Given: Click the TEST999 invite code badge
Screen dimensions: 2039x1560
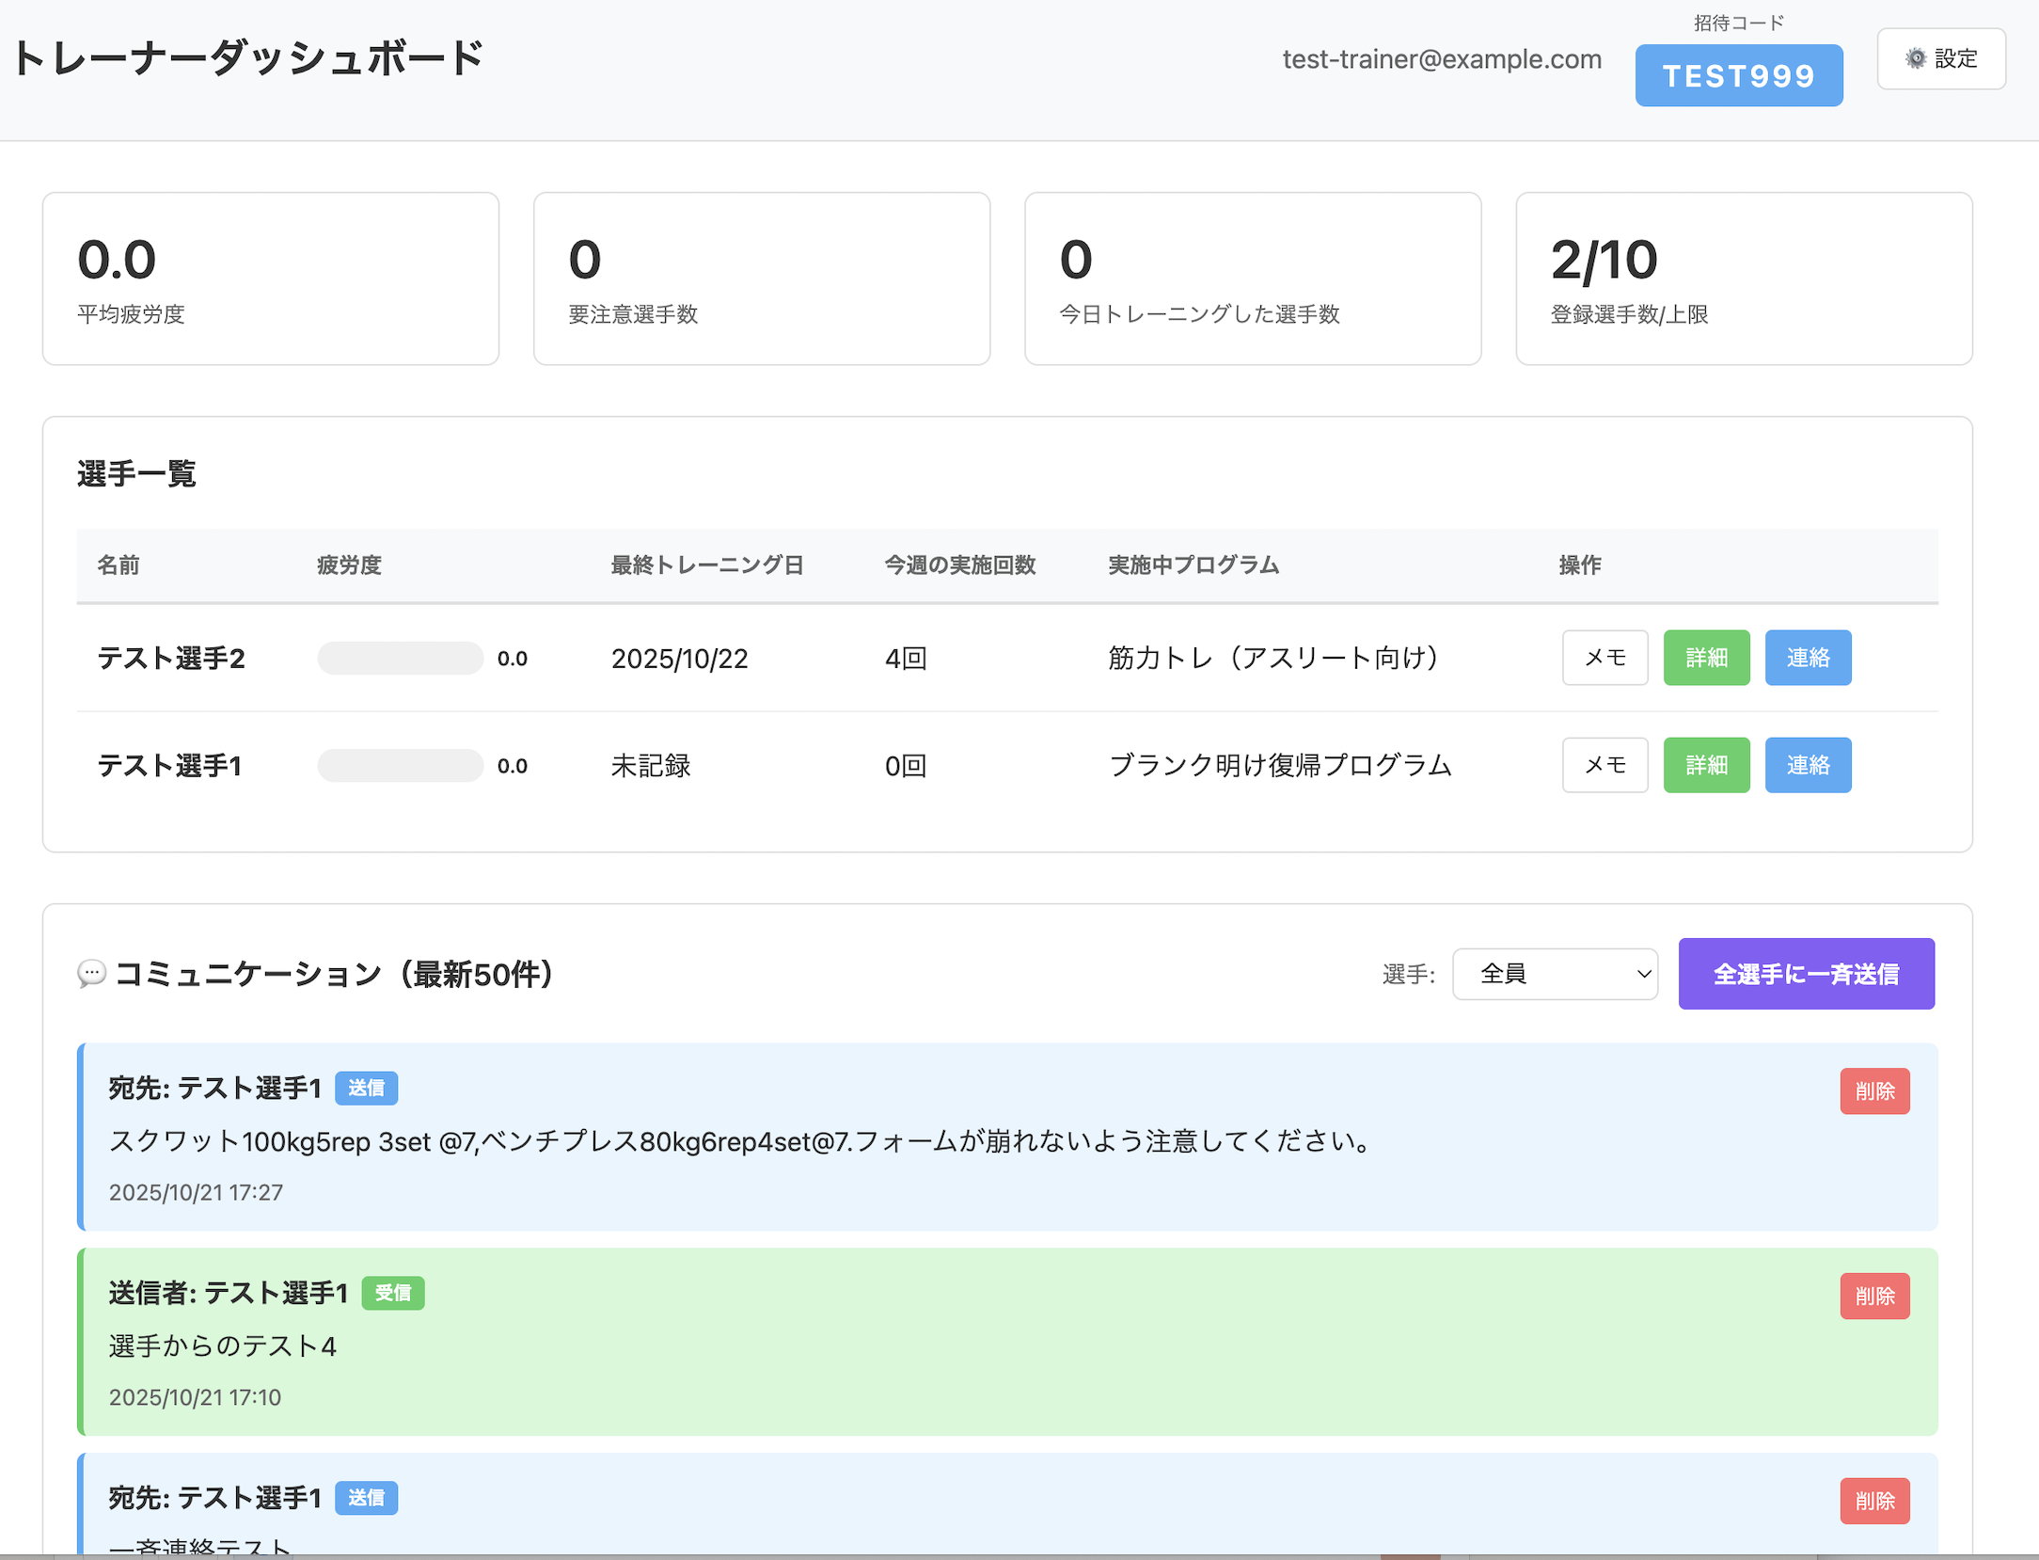Looking at the screenshot, I should tap(1738, 75).
